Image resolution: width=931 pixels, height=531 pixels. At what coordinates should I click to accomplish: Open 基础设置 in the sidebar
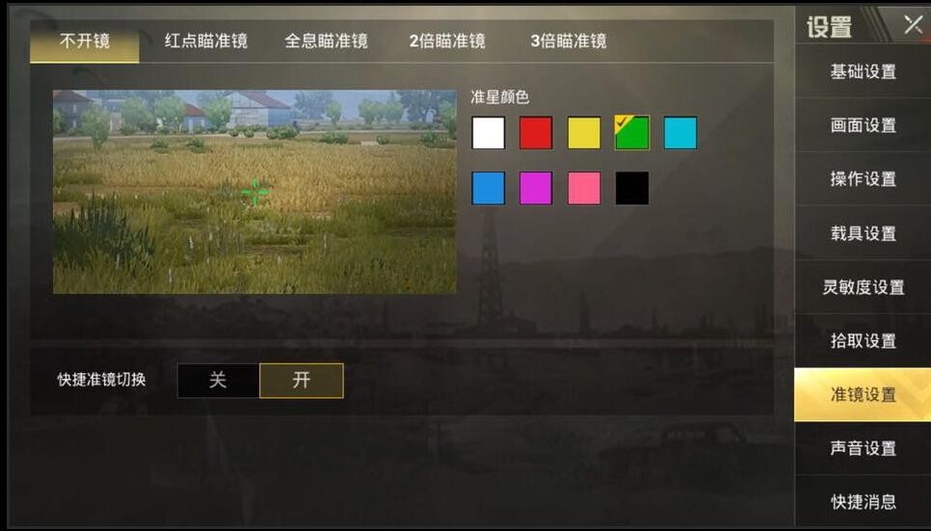[863, 71]
